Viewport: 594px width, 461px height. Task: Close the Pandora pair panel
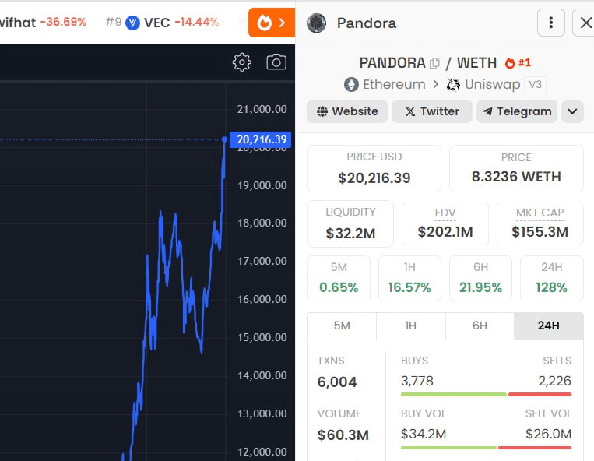tap(585, 23)
